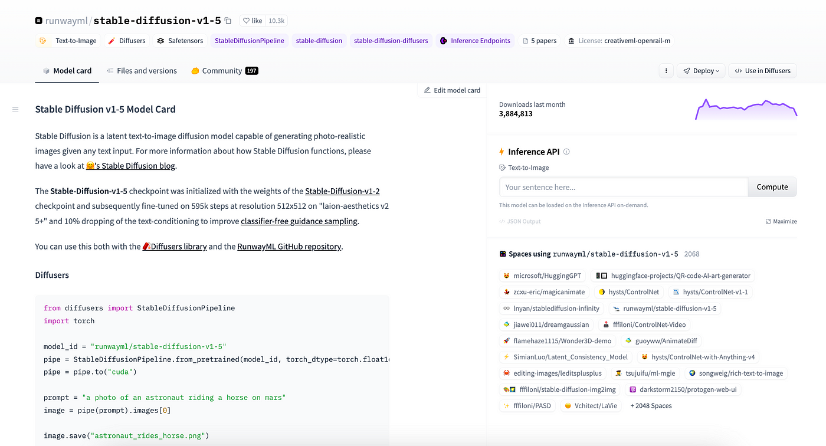
Task: Open hysts/ControlNet space
Action: [x=629, y=292]
